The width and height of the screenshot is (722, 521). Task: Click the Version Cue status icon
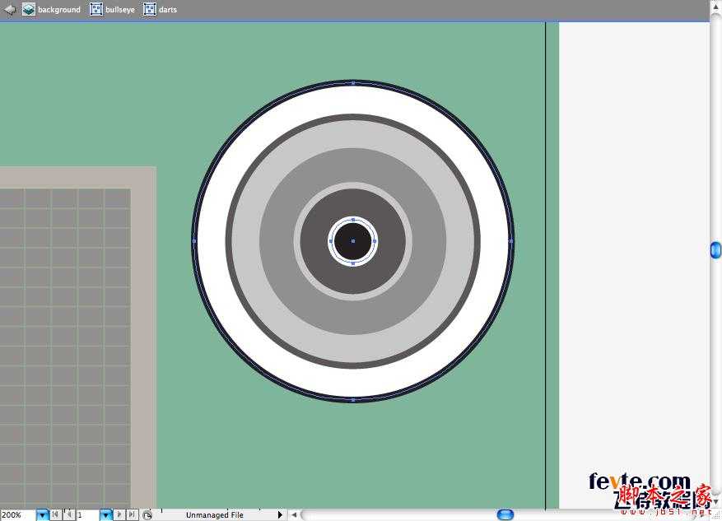click(147, 515)
